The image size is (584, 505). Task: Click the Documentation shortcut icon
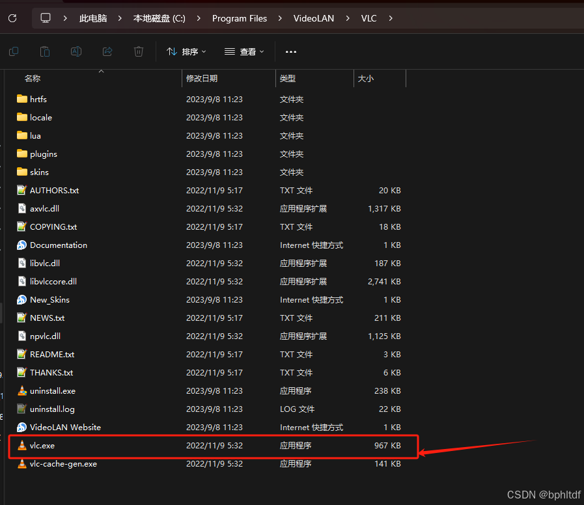[22, 245]
